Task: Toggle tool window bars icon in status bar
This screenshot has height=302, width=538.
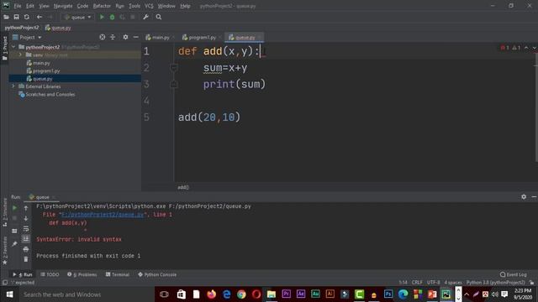Action: coord(5,283)
